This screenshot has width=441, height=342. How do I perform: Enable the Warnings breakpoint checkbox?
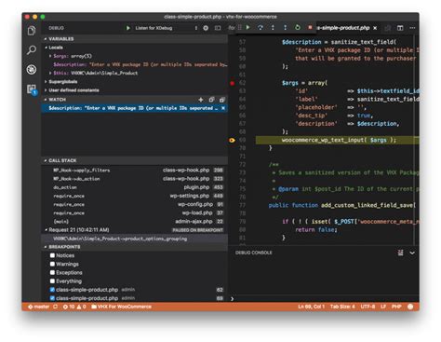coord(52,264)
